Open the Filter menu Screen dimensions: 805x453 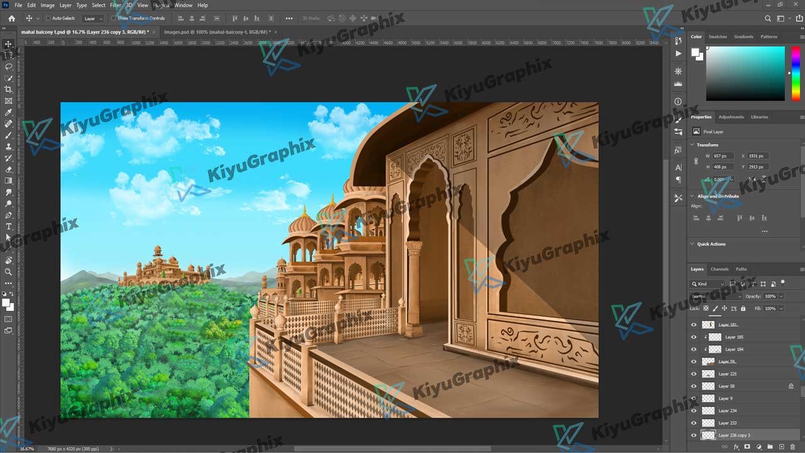(115, 5)
